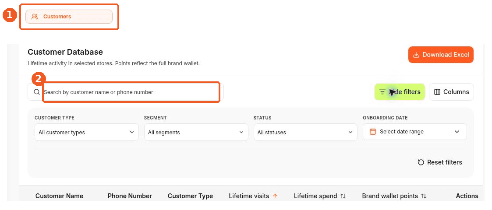This screenshot has height=210, width=492.
Task: Click the sort arrows beside Lifetime spend
Action: point(343,196)
